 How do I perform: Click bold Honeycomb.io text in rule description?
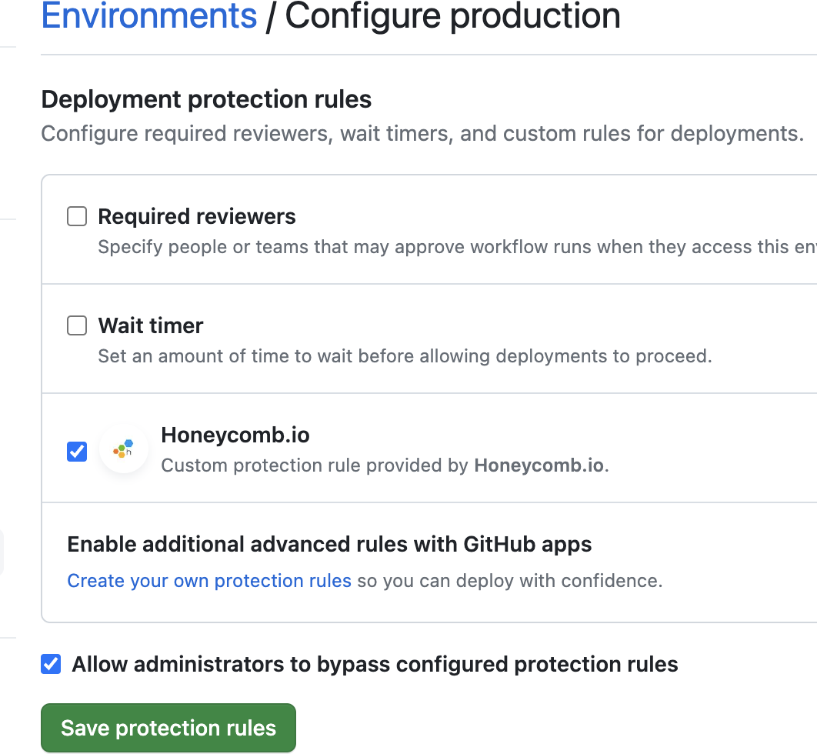pyautogui.click(x=539, y=465)
